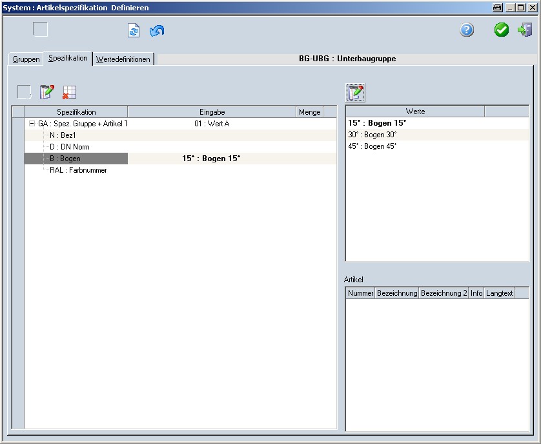Click the Bezeichnung column header in Artikel table
The width and height of the screenshot is (541, 444).
pyautogui.click(x=396, y=293)
